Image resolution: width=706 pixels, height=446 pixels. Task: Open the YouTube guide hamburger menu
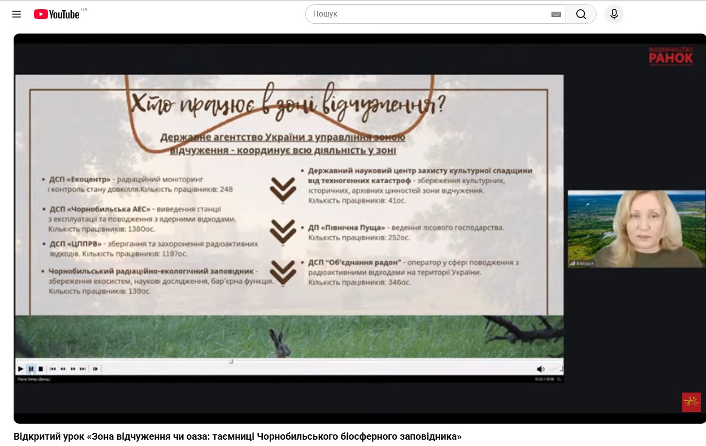[x=17, y=14]
